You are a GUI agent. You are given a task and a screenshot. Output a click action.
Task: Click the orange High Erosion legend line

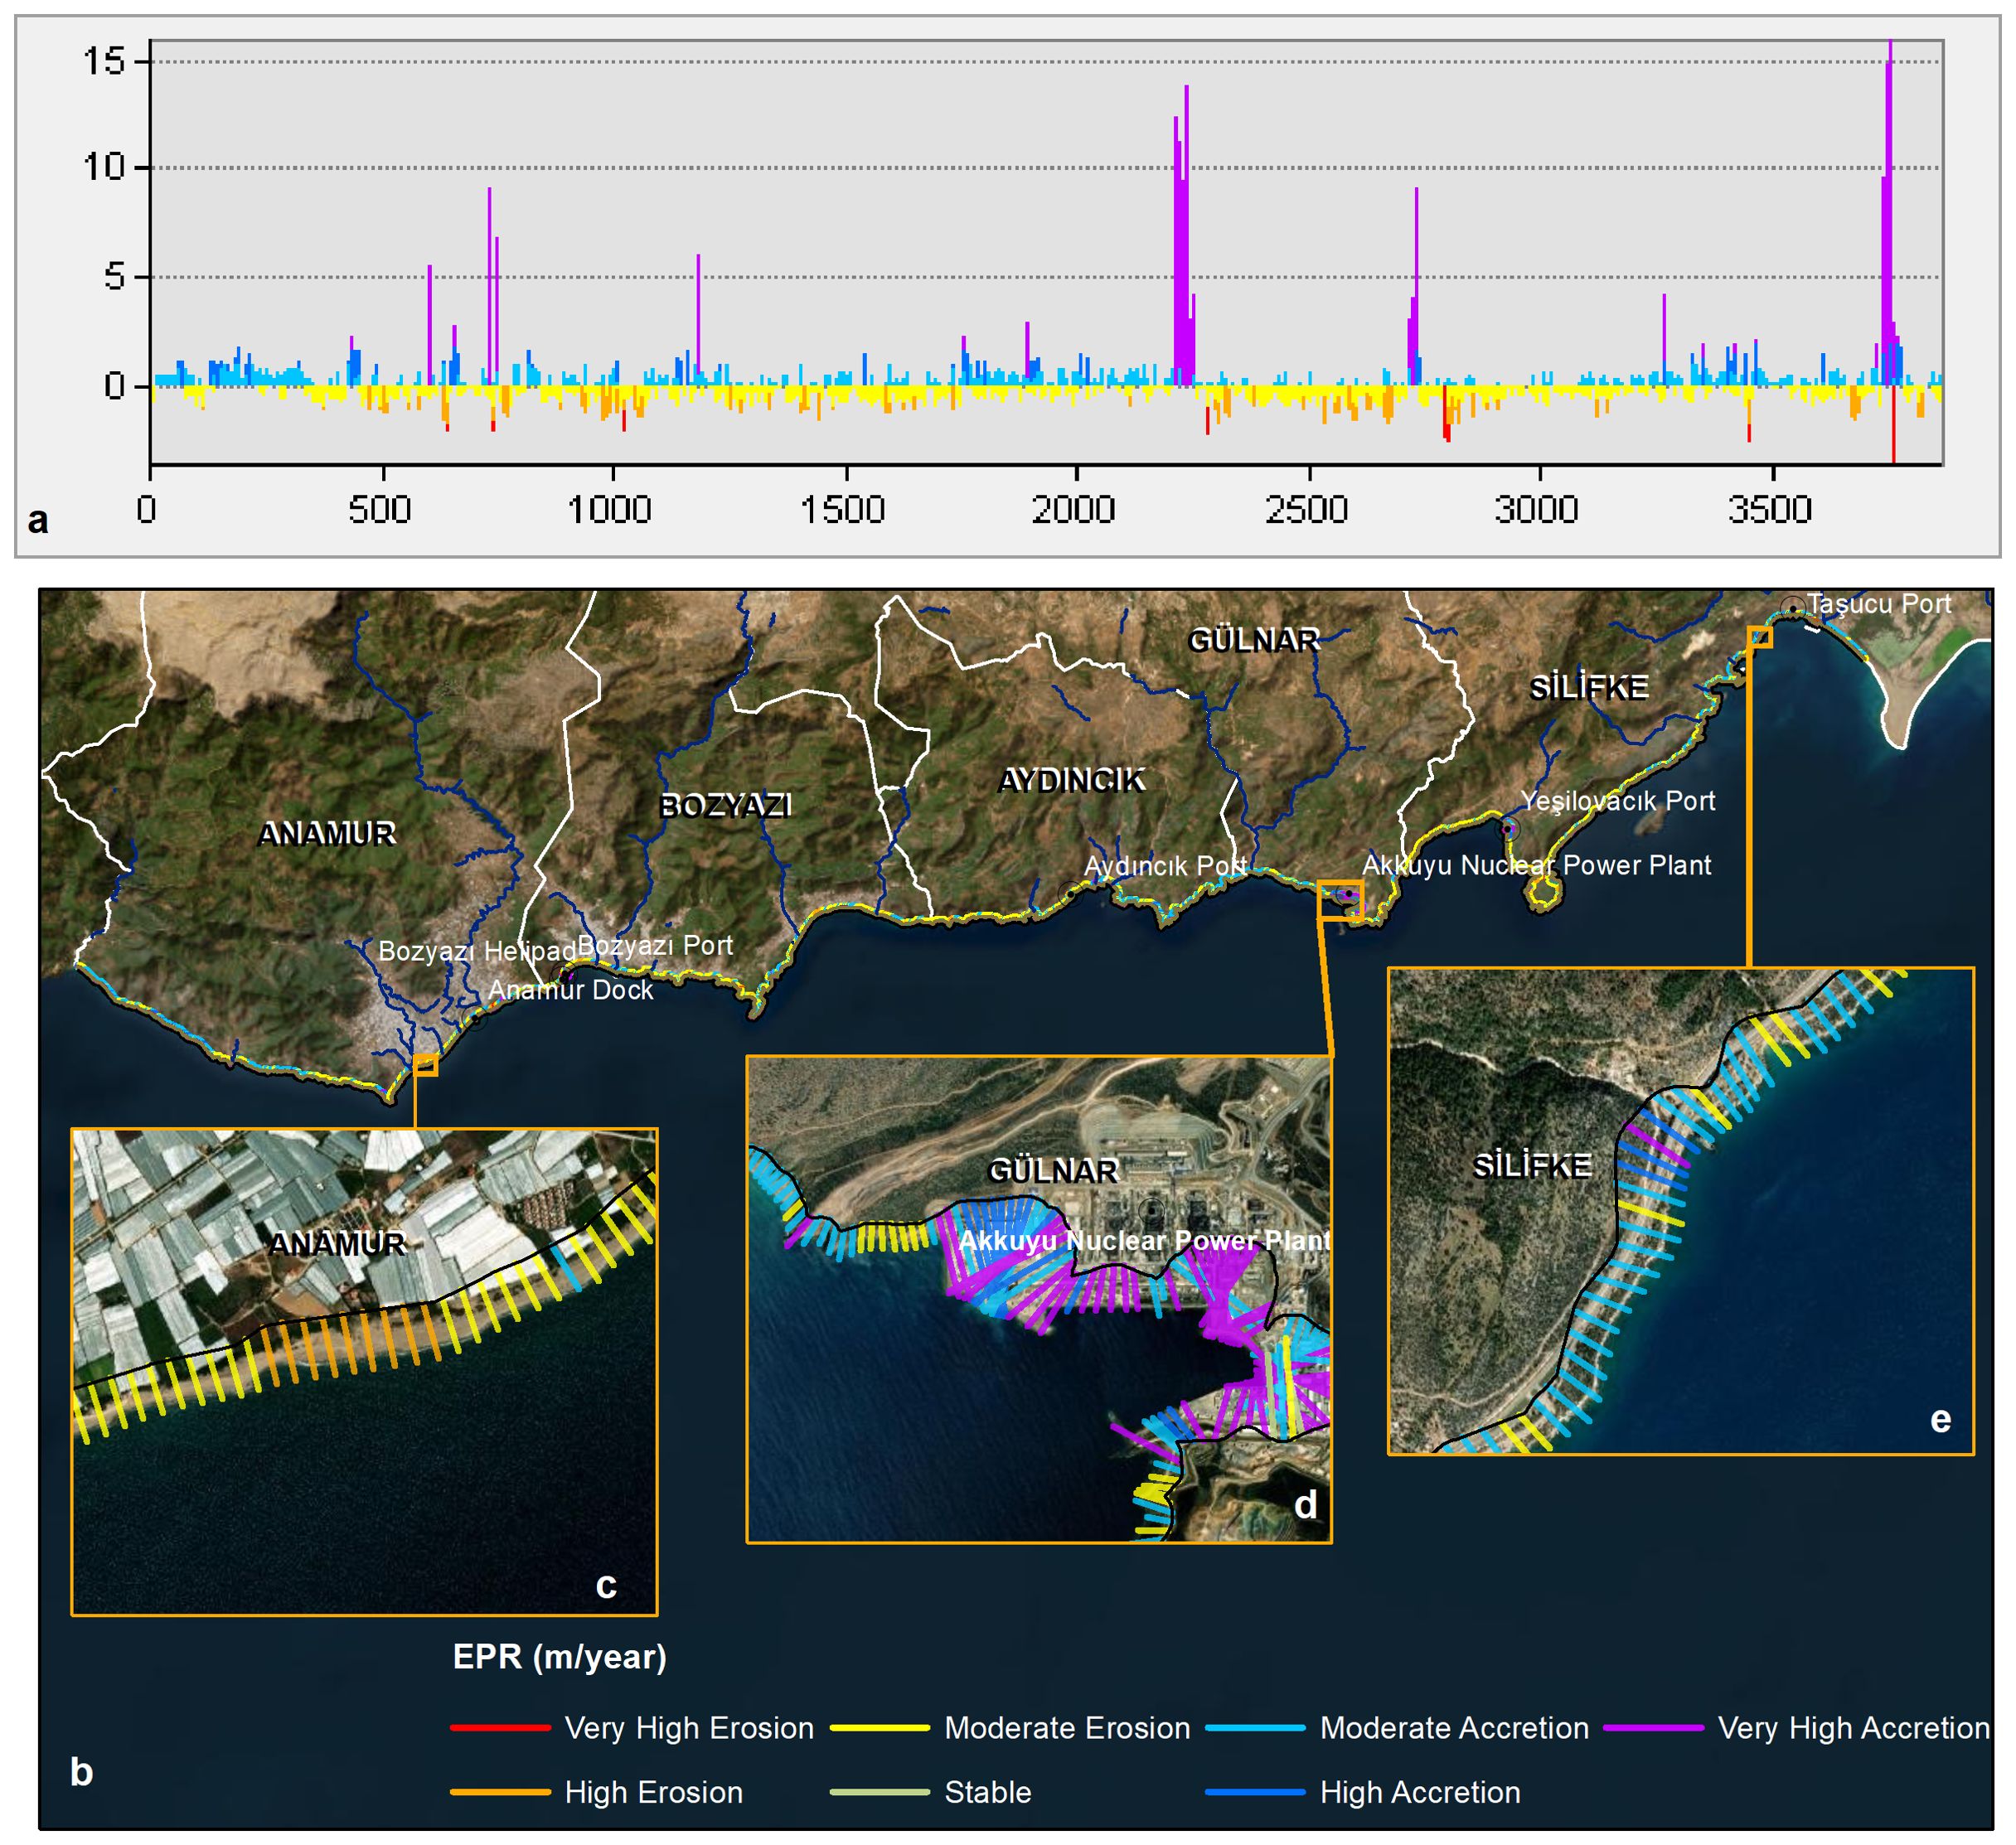point(500,1791)
